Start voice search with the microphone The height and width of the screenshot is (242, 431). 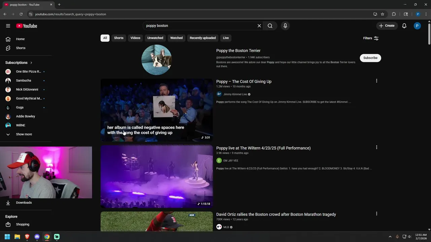(285, 26)
